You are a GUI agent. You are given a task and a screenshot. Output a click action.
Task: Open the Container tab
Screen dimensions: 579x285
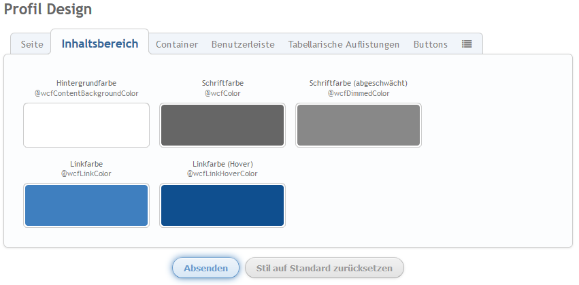[x=177, y=44]
